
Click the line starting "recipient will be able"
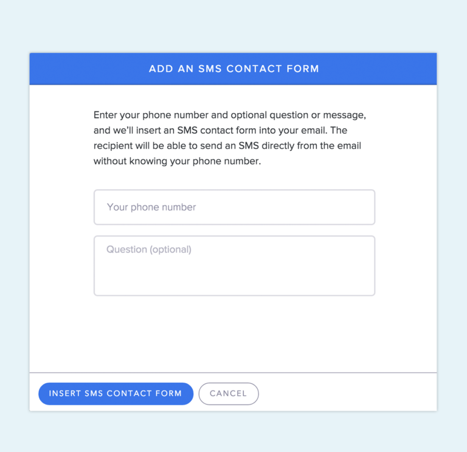tap(227, 146)
